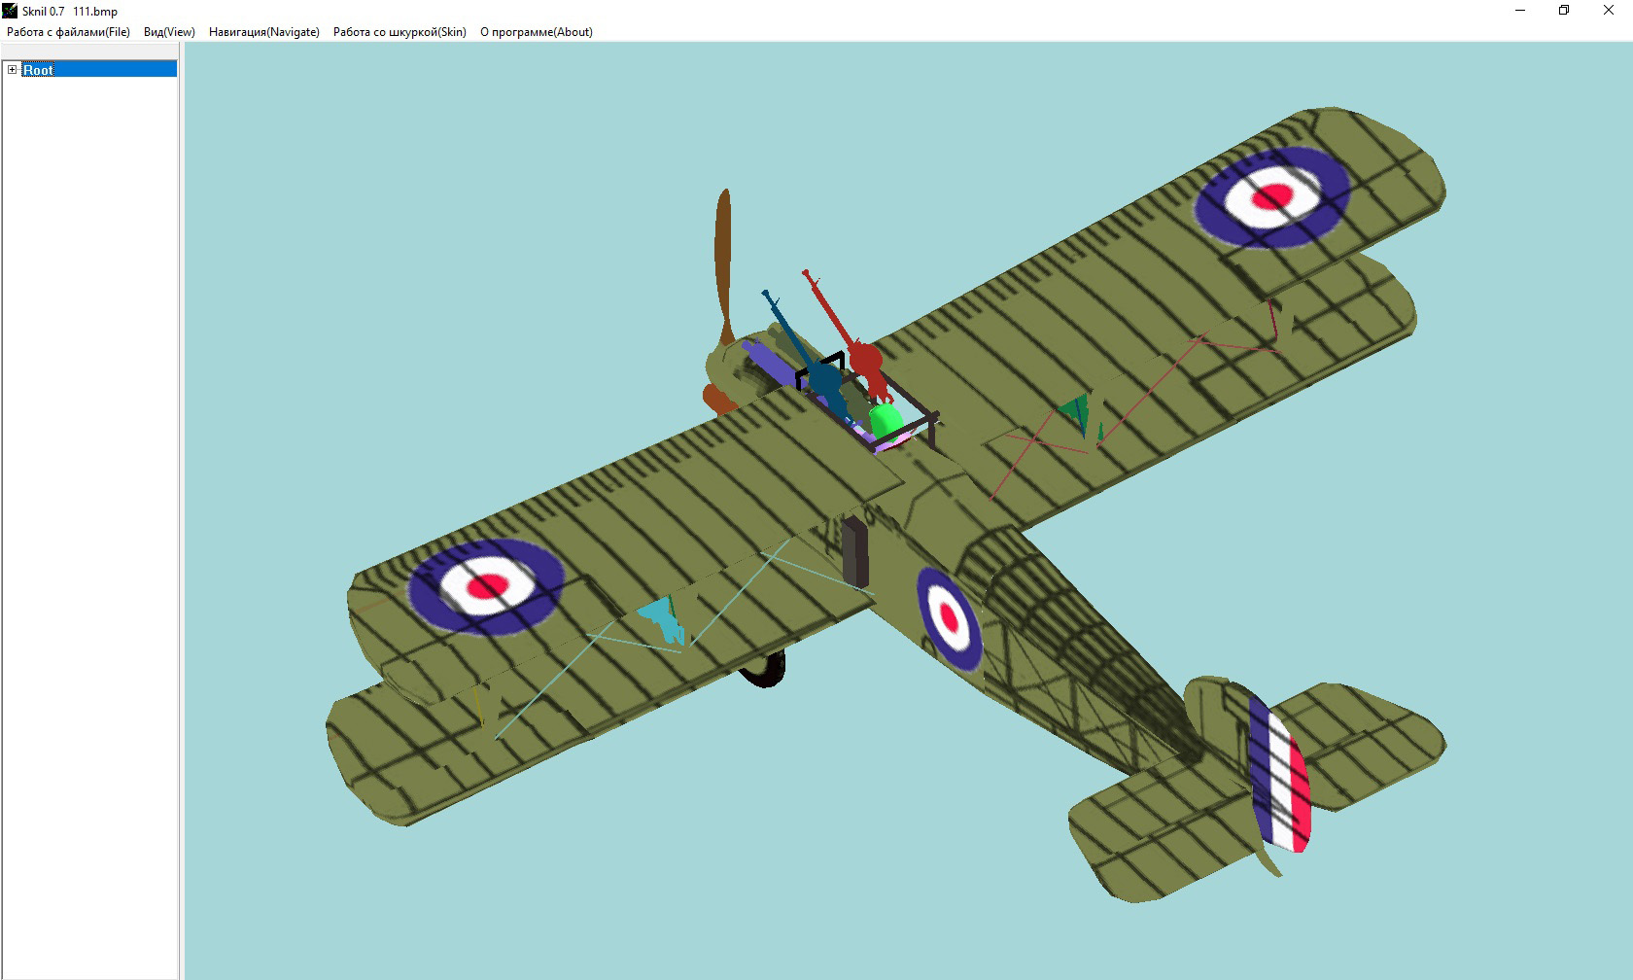Open the Навигация (Navigate) menu
1633x980 pixels.
point(264,32)
